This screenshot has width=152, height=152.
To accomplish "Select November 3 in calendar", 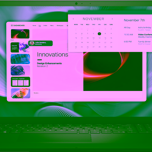I will point(76,33).
